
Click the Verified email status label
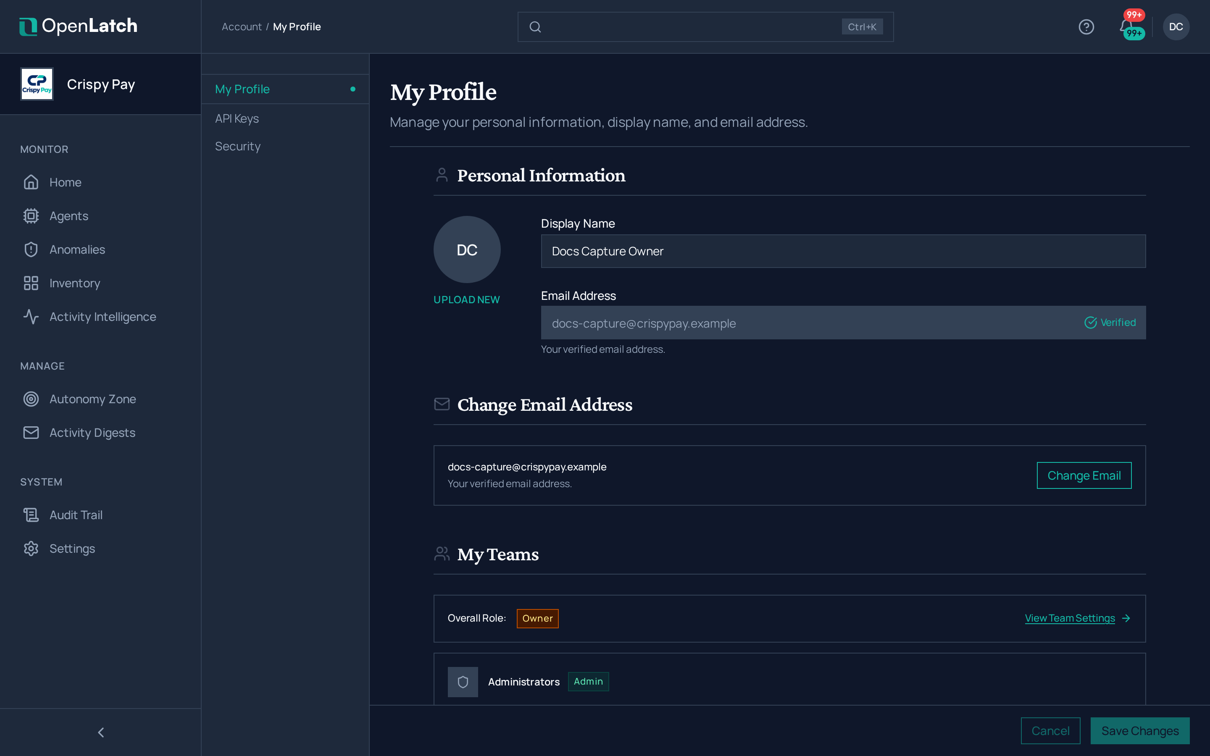pos(1110,323)
